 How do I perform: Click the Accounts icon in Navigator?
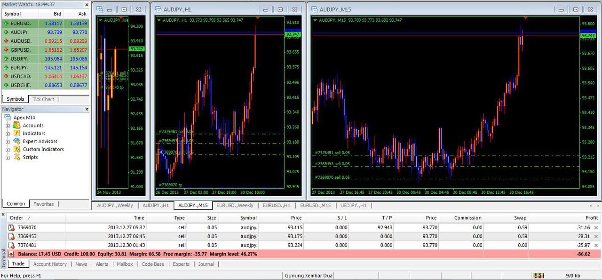pos(16,125)
